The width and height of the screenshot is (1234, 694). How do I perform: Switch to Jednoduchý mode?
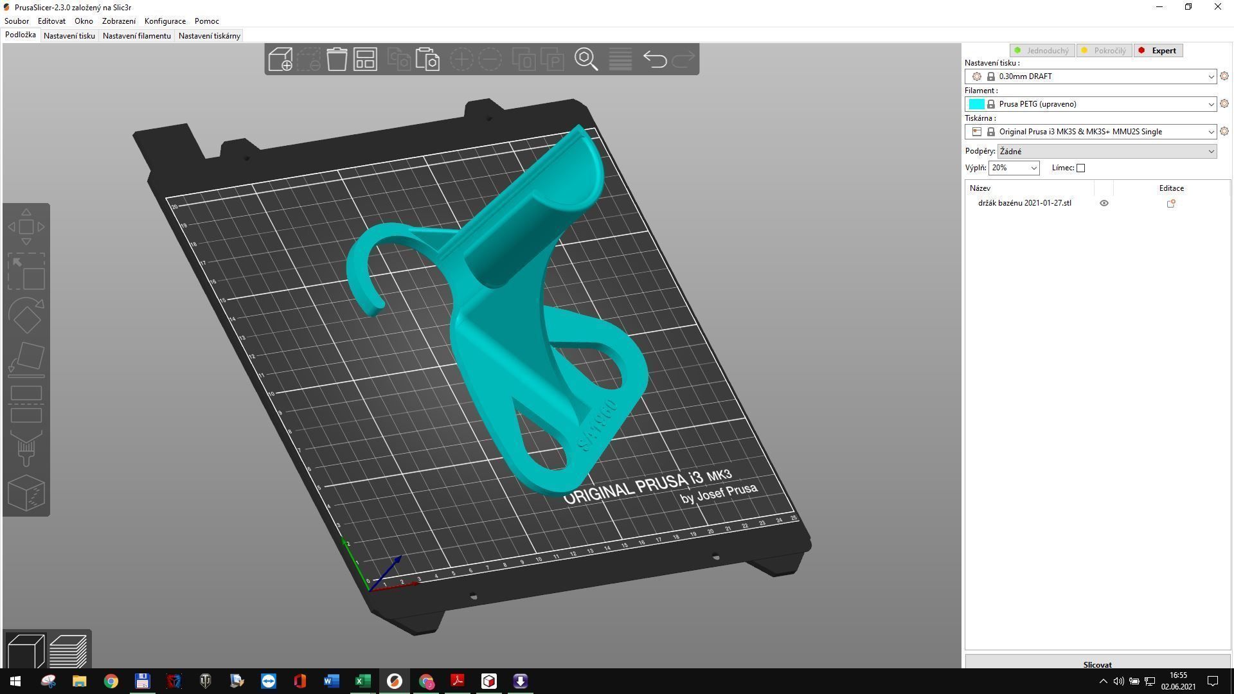(1041, 51)
